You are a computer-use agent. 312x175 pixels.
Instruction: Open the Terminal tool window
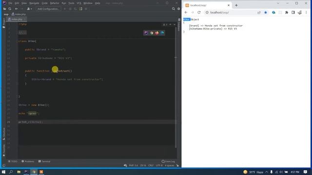pos(44,161)
